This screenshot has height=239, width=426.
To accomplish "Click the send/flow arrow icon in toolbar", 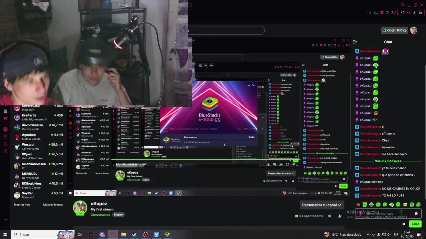I will pyautogui.click(x=388, y=12).
